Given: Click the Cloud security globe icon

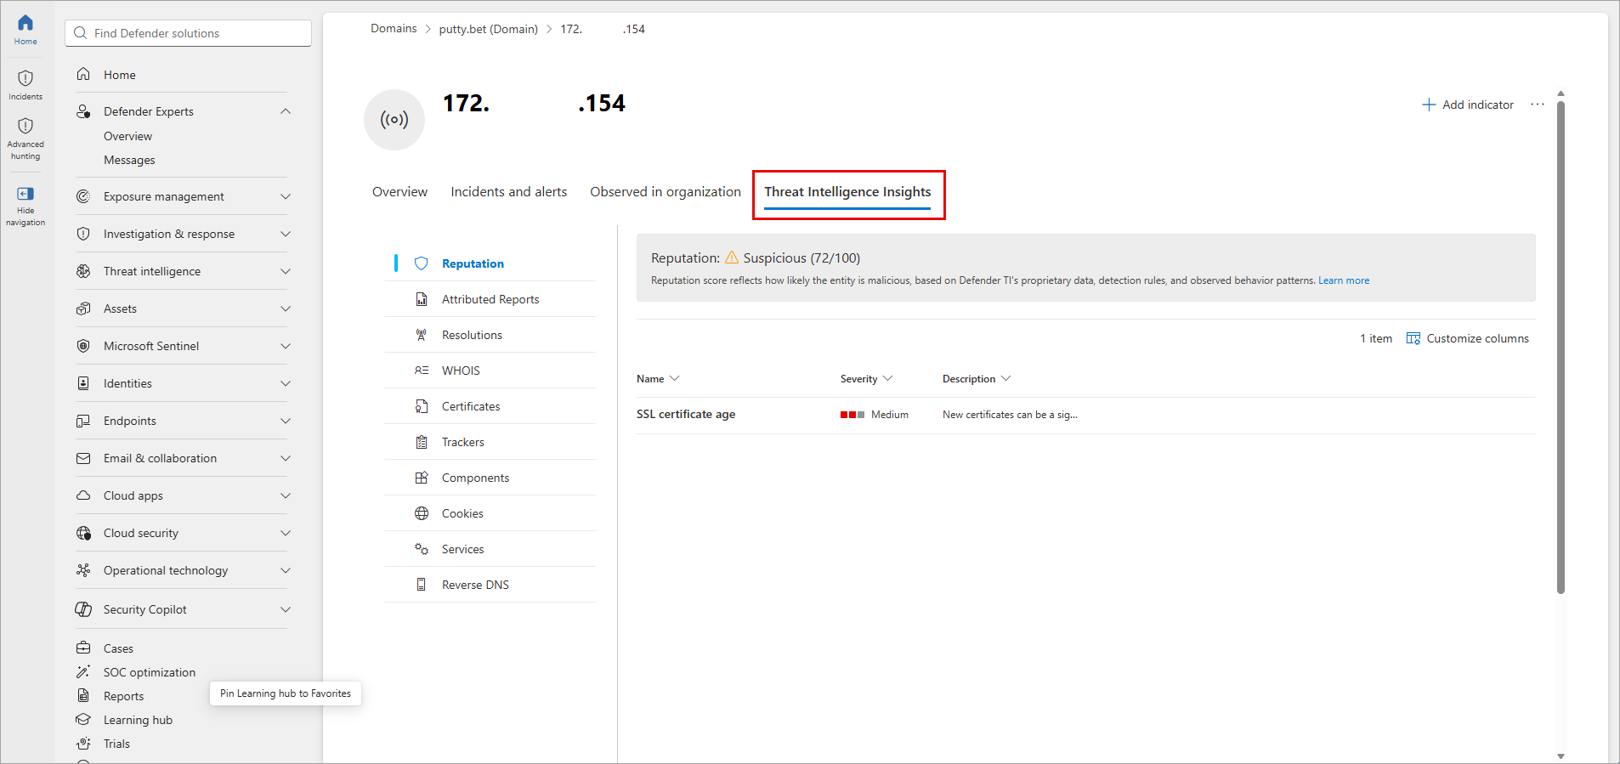Looking at the screenshot, I should pyautogui.click(x=83, y=533).
